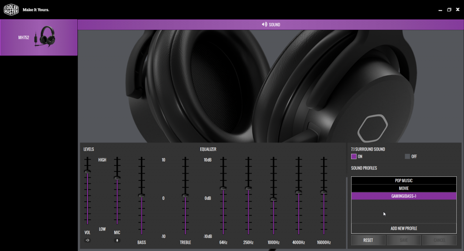This screenshot has height=251, width=464.
Task: Choose the GAMING(BASS-) profile
Action: click(403, 196)
